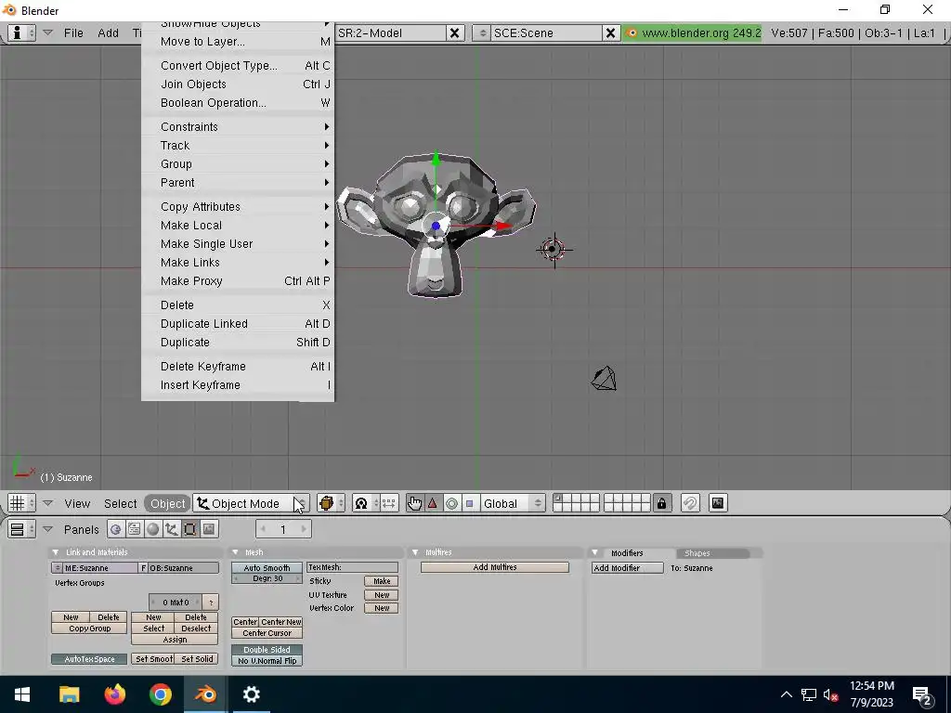Choose Join Objects from the menu
Viewport: 951px width, 713px height.
(238, 84)
